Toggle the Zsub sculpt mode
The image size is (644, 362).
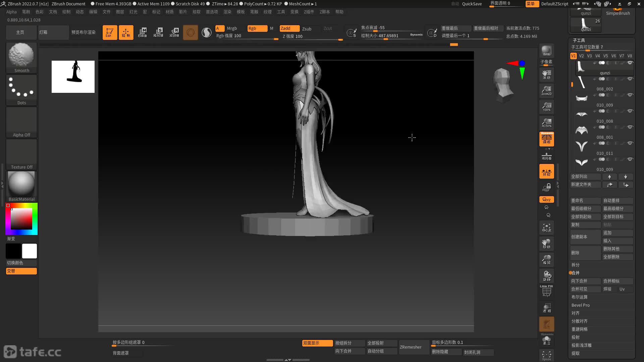pyautogui.click(x=307, y=29)
